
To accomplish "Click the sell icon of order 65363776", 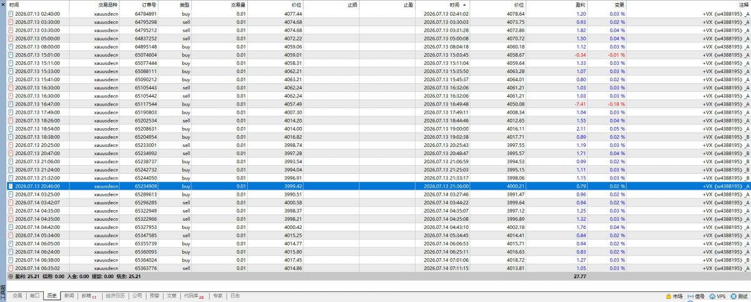I will pos(11,268).
